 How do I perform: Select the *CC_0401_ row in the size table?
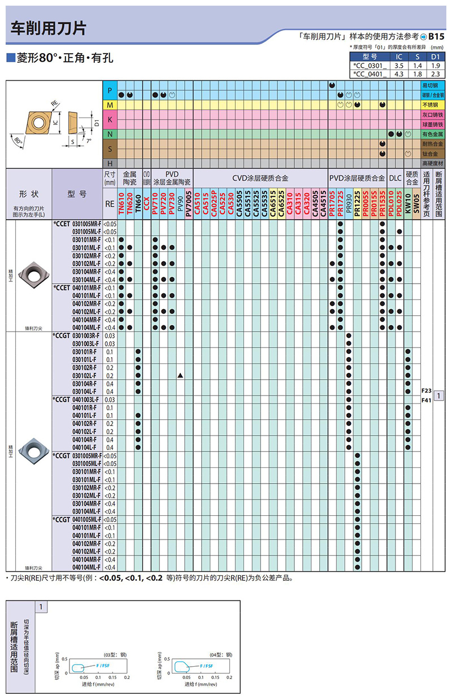(398, 73)
